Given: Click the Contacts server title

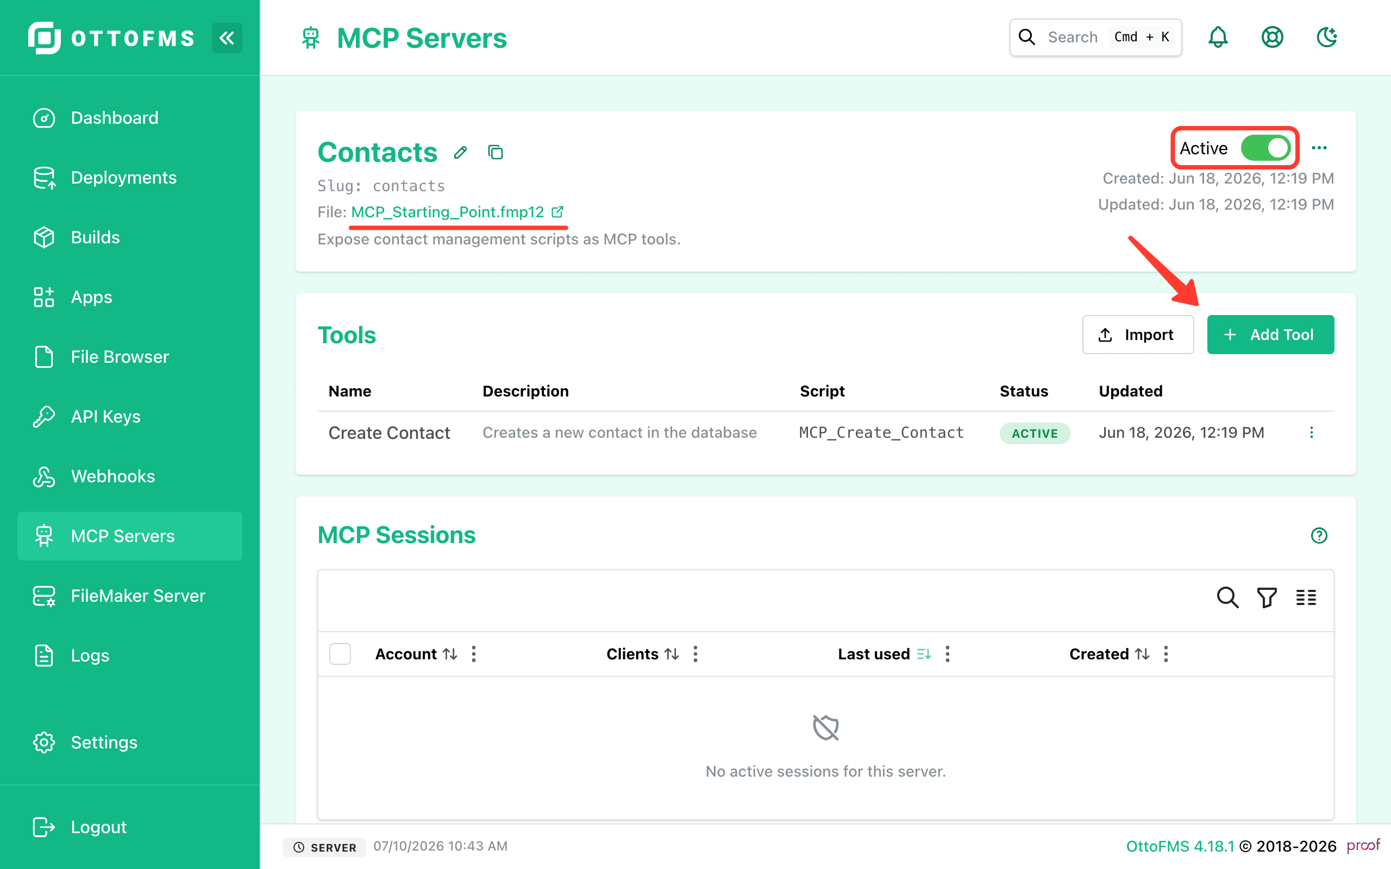Looking at the screenshot, I should tap(378, 152).
